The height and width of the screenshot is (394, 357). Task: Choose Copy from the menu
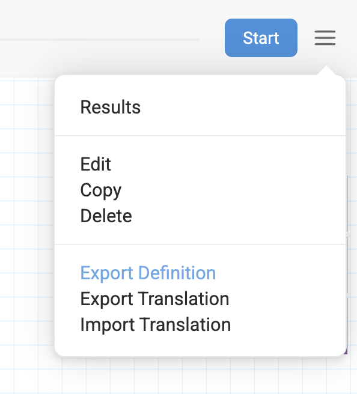pyautogui.click(x=101, y=190)
